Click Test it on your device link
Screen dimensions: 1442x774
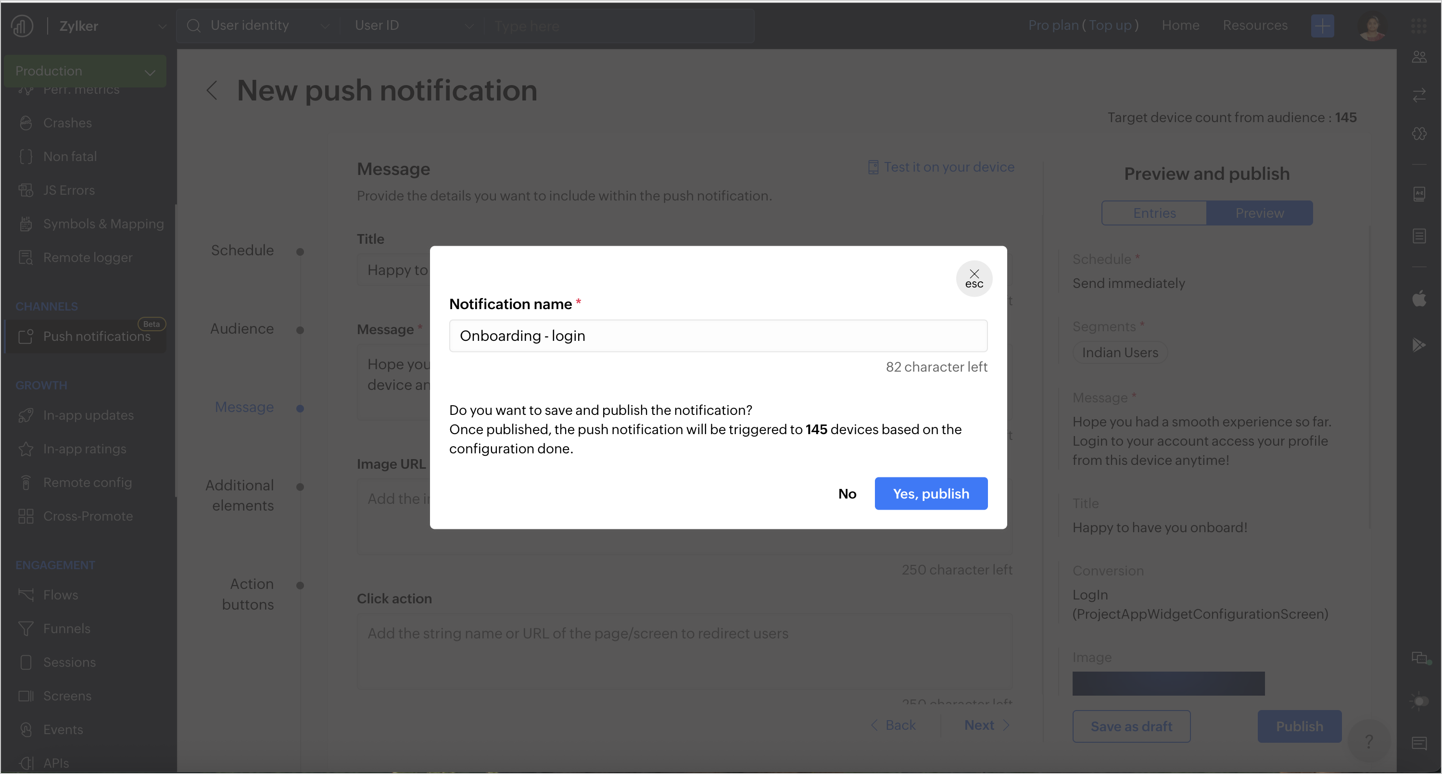coord(941,167)
